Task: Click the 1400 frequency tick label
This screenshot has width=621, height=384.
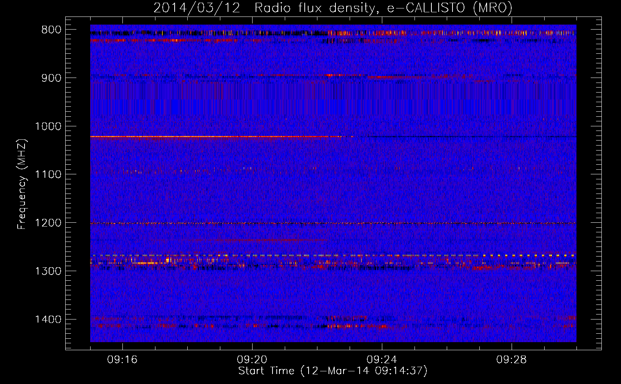Action: (x=48, y=319)
